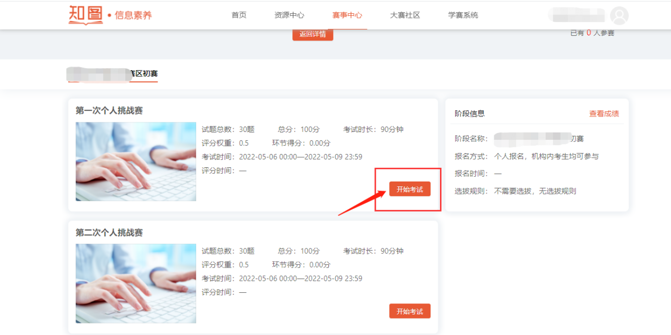Click the 信息素养 text beside the logo
The width and height of the screenshot is (671, 335).
pos(133,15)
